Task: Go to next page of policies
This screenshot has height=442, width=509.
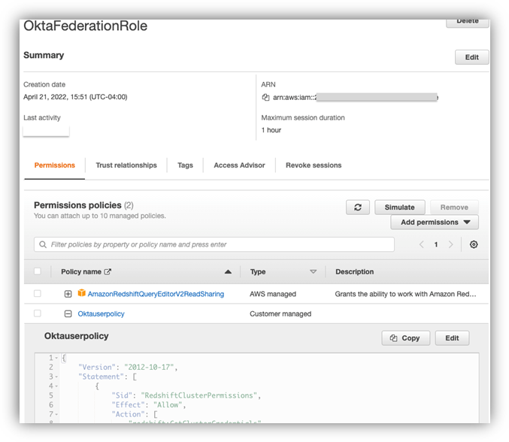Action: [451, 244]
